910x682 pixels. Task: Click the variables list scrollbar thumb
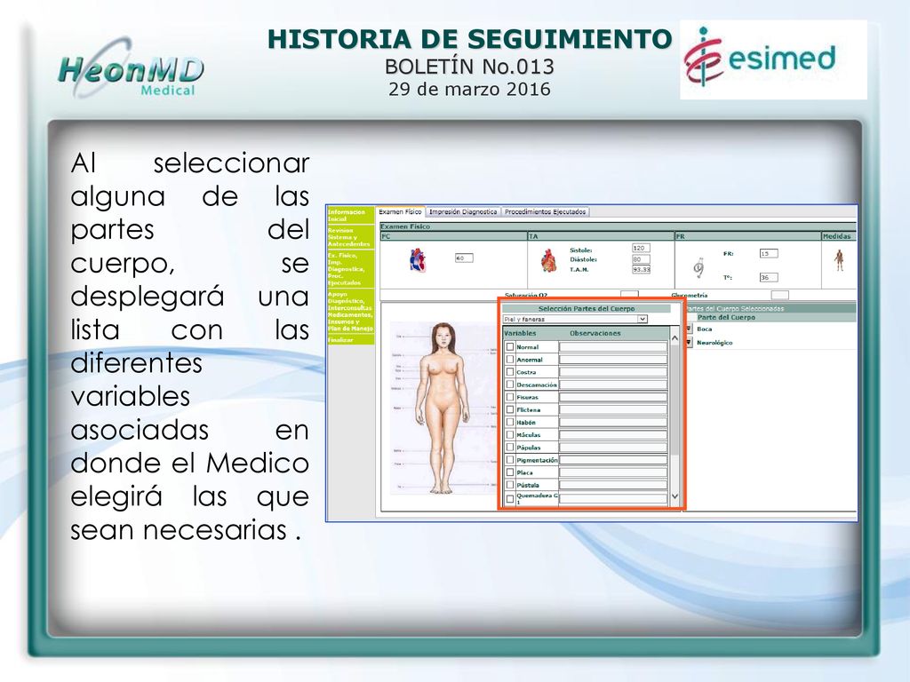(x=675, y=399)
